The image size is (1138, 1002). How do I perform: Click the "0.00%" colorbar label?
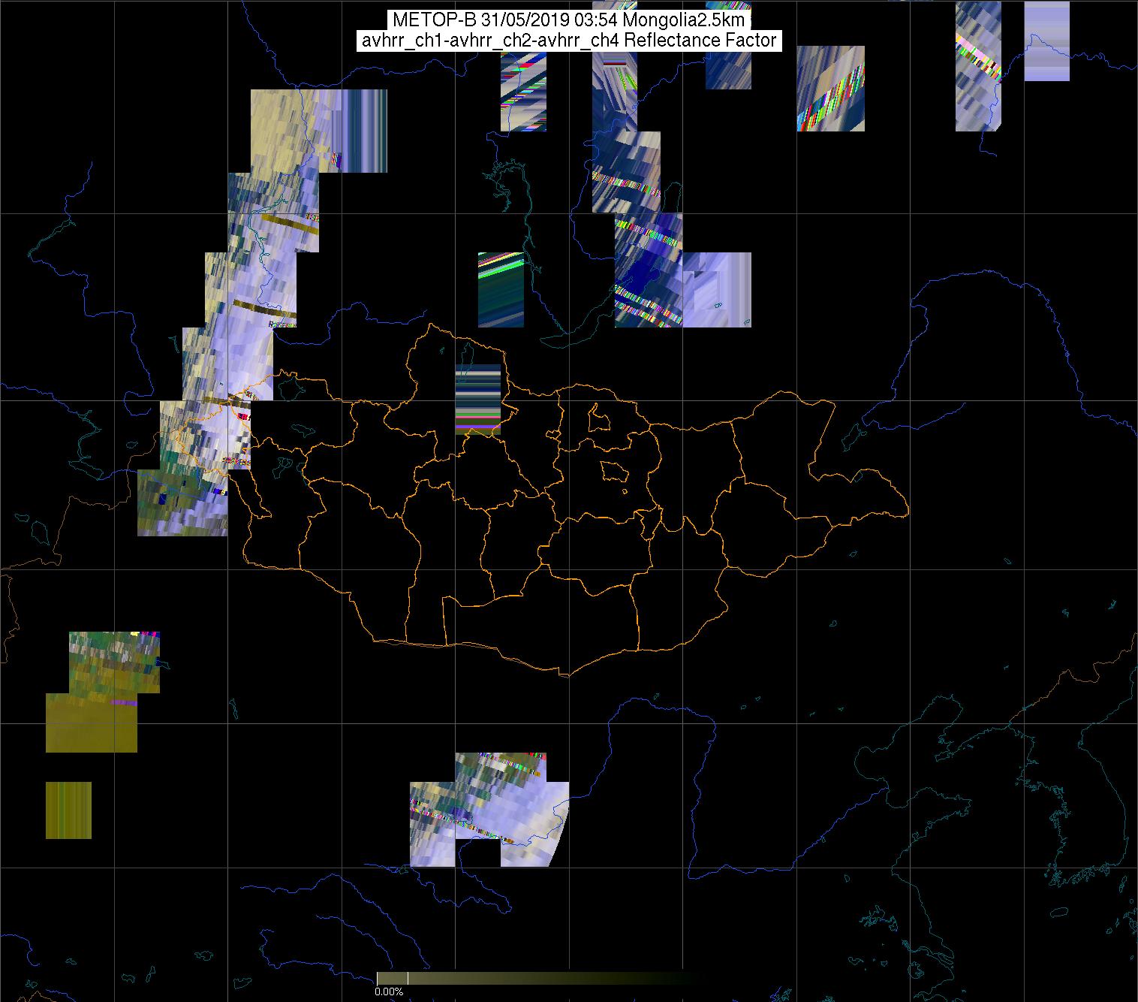click(x=389, y=991)
